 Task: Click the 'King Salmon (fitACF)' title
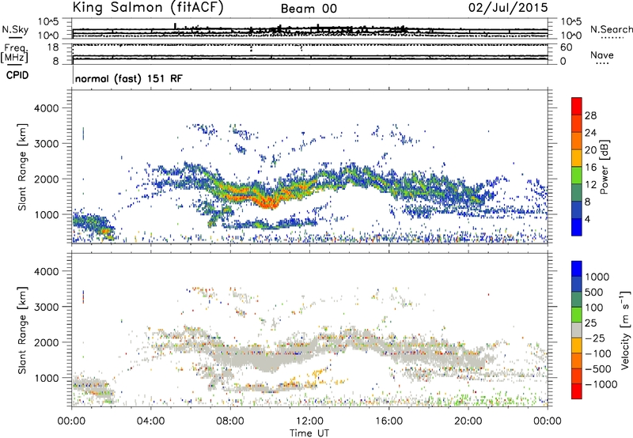tap(148, 8)
